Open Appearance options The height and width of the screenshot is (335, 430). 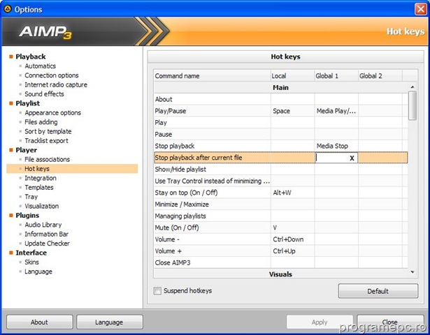tap(52, 113)
